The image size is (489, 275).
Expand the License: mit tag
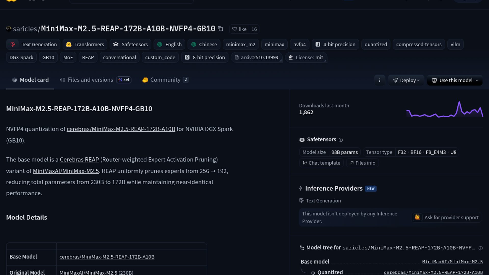coord(306,58)
